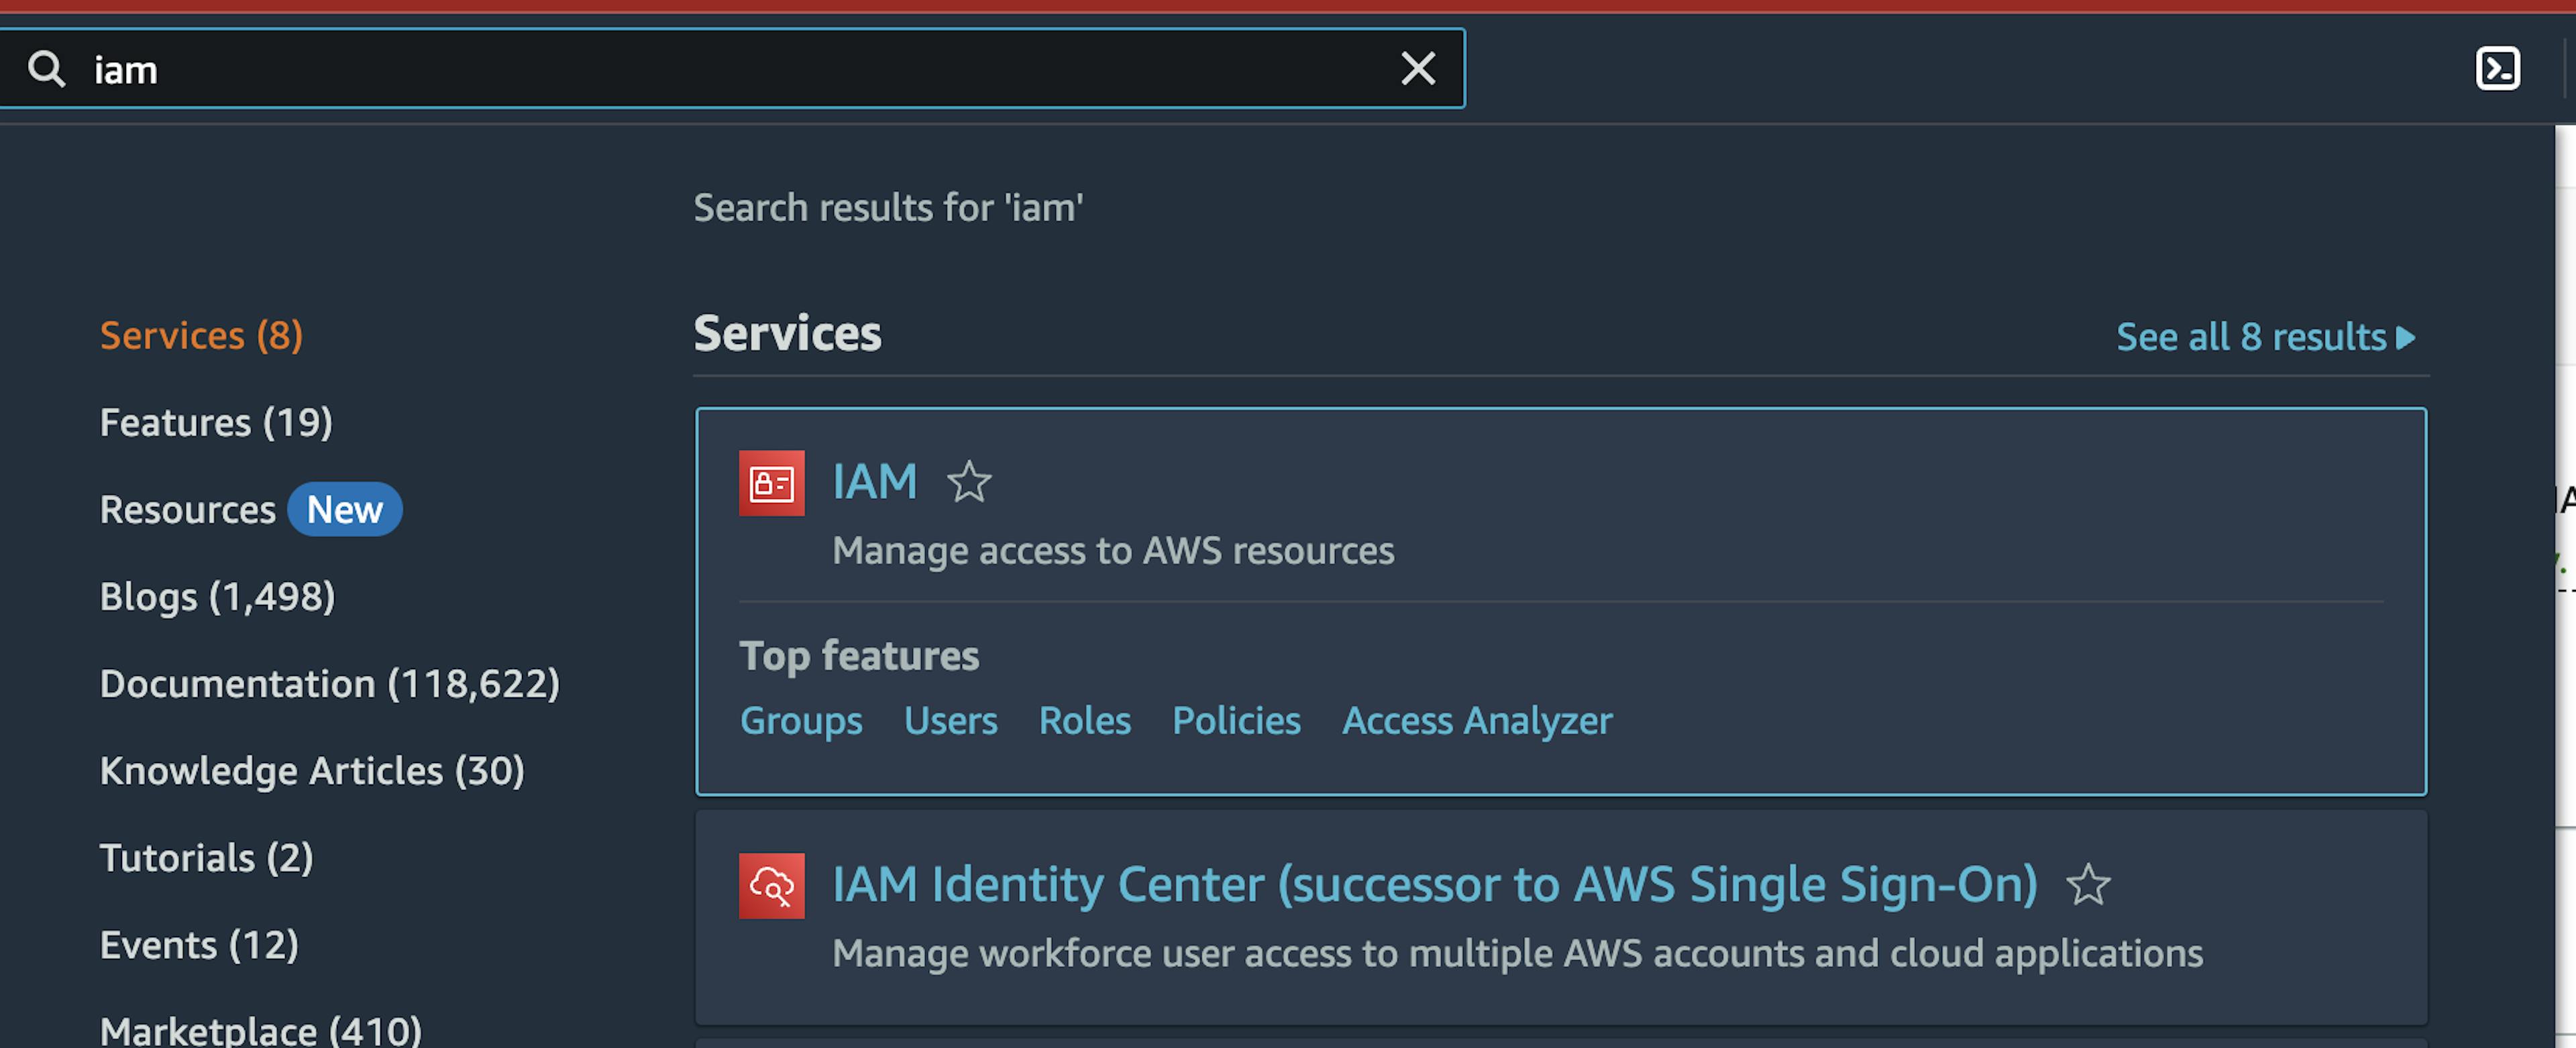Click the close search bar X icon

[1413, 67]
